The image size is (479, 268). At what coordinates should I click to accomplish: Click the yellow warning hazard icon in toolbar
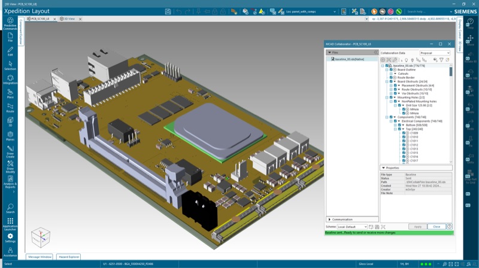point(262,11)
